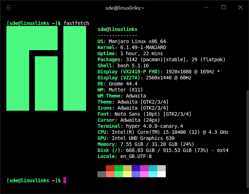Click the 'WM Theme: Adwaita' line
The height and width of the screenshot is (194, 249).
122,96
